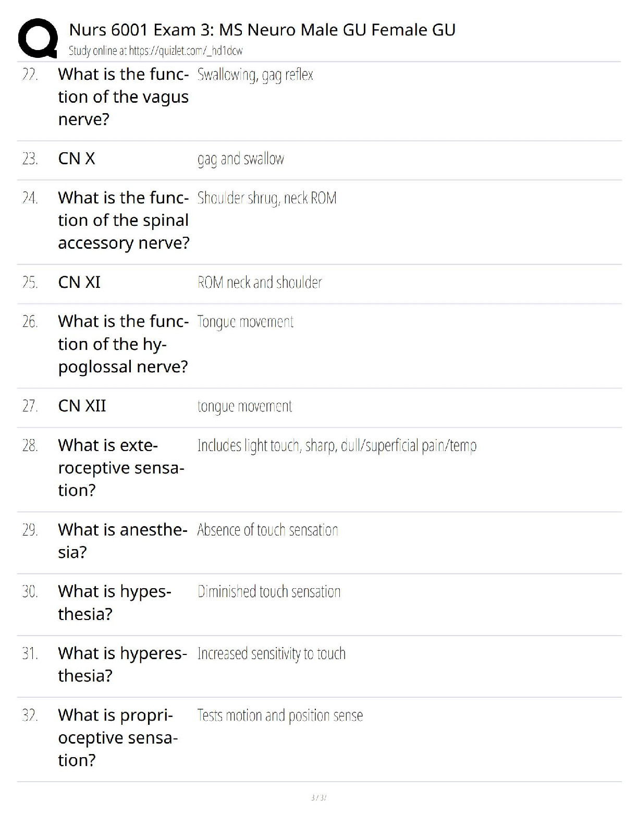Click the Quizlet Q logo icon
Viewport: 638px width, 826px height.
pyautogui.click(x=38, y=38)
